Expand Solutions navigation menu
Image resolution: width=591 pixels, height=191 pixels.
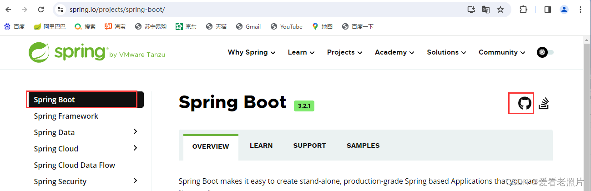point(446,52)
